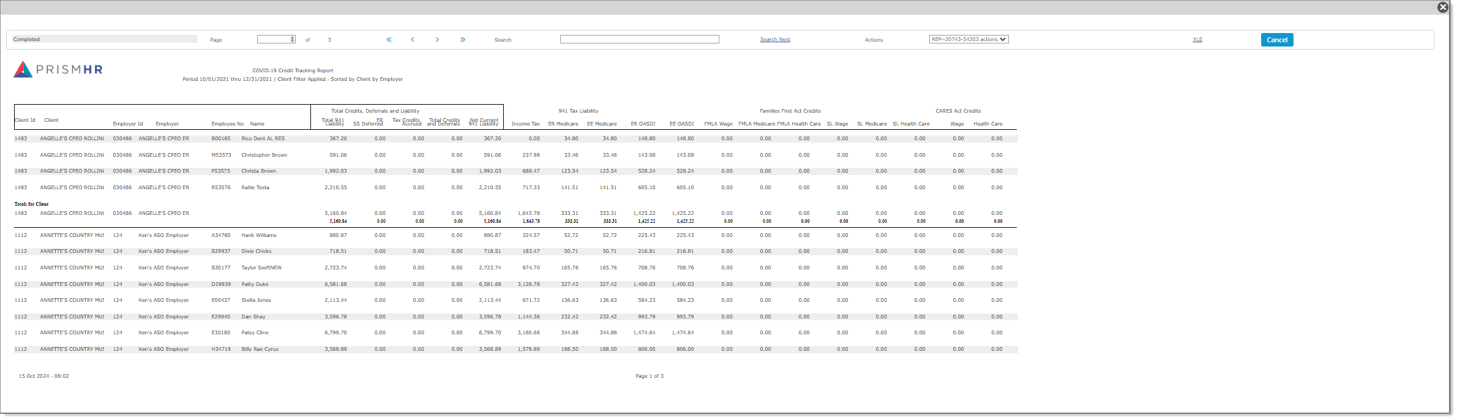Select the Rico Dent AL RES row name
The width and height of the screenshot is (1457, 420).
click(x=263, y=138)
